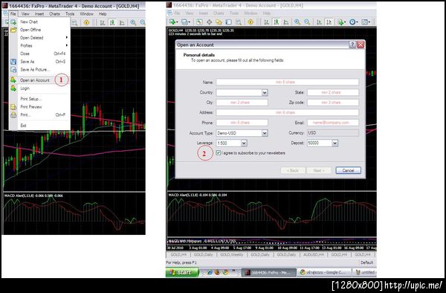Click the Next button in account dialog

[x=319, y=170]
